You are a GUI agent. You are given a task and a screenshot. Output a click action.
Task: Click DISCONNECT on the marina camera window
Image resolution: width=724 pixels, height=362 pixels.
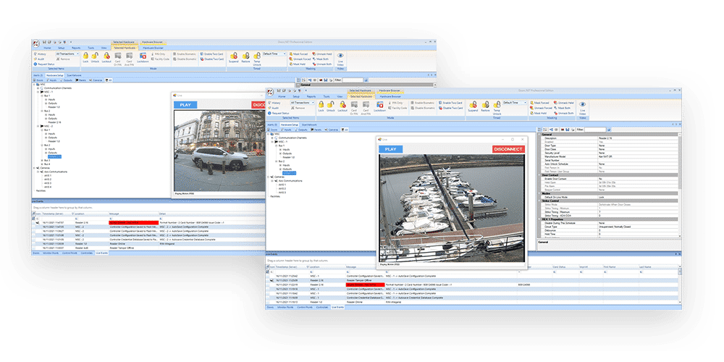click(x=508, y=149)
